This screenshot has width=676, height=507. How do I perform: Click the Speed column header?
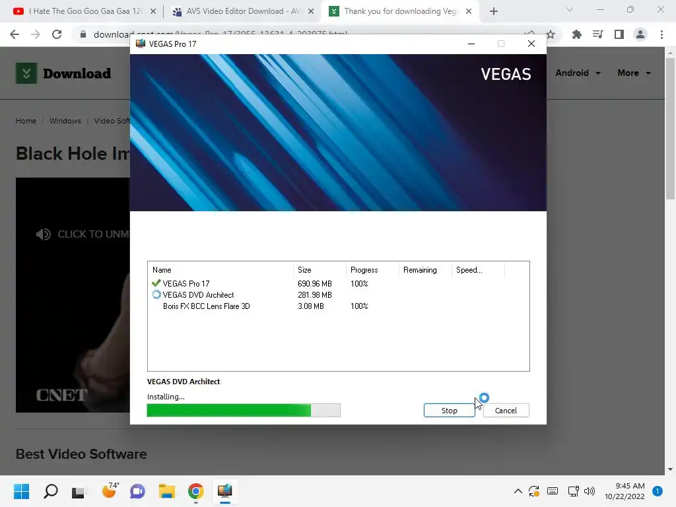(477, 270)
